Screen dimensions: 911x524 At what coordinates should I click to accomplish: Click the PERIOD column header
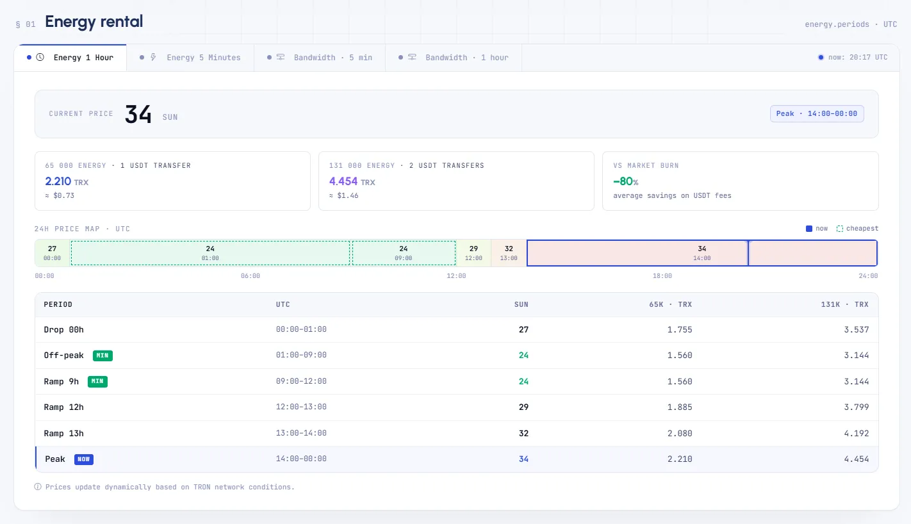pyautogui.click(x=58, y=305)
